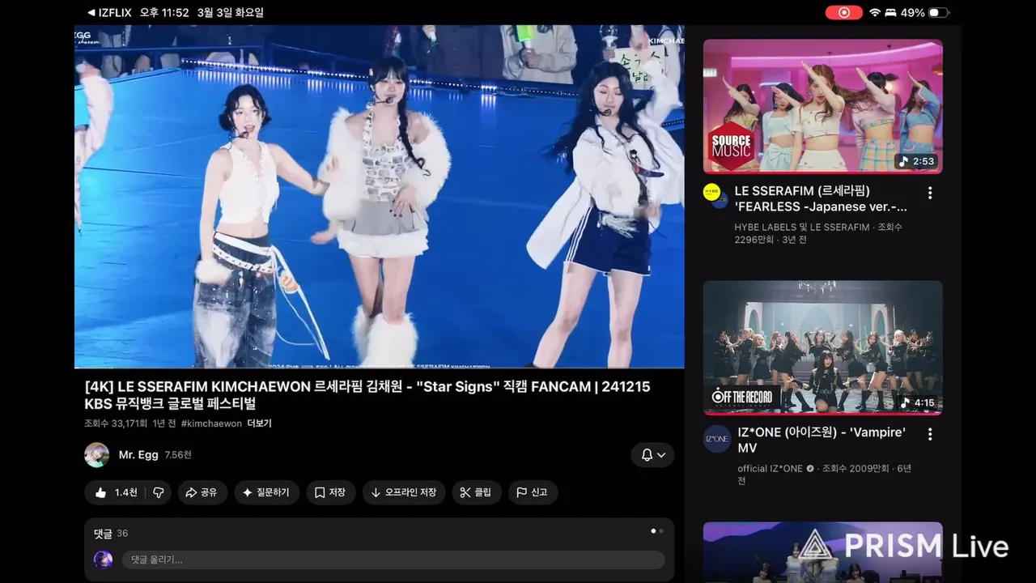This screenshot has width=1036, height=583.
Task: Report video with 신고 button
Action: point(533,492)
